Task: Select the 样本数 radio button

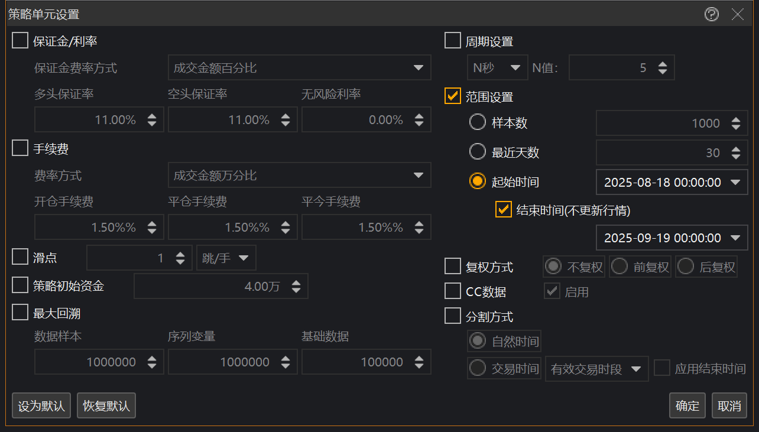Action: [478, 123]
